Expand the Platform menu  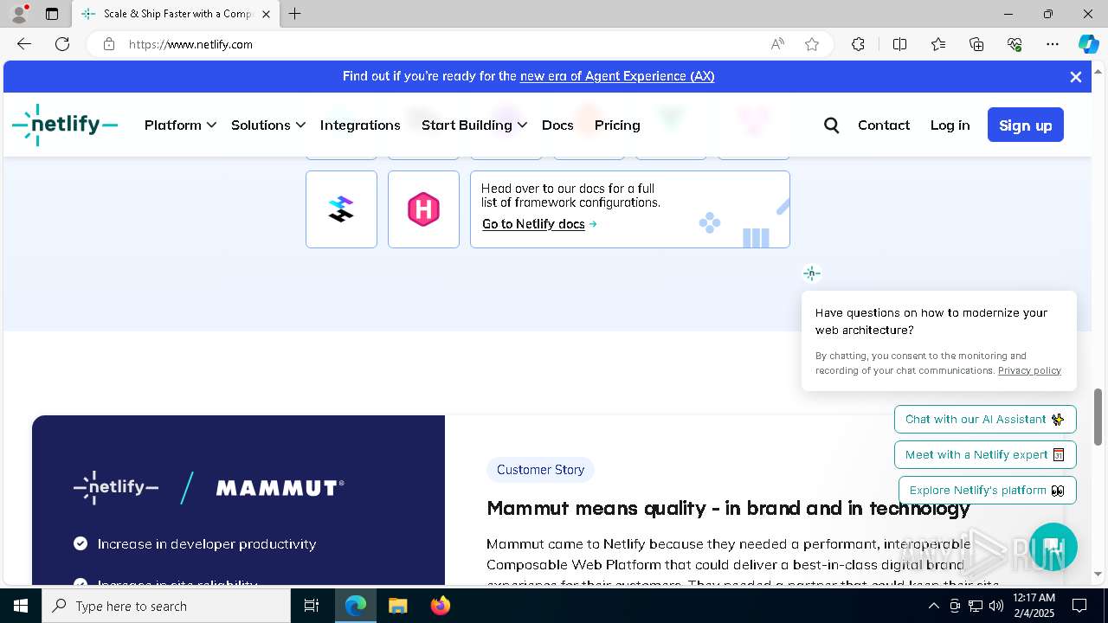(180, 125)
